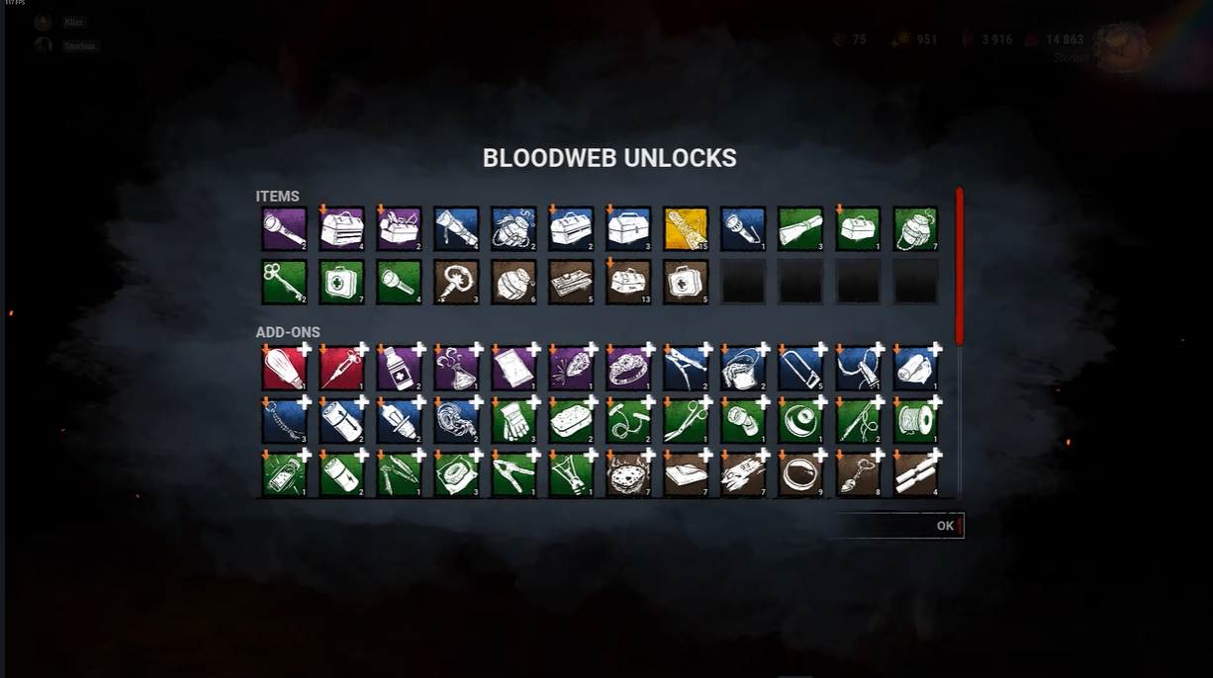This screenshot has height=678, width=1213.
Task: Select the green scissors add-on
Action: coord(686,421)
